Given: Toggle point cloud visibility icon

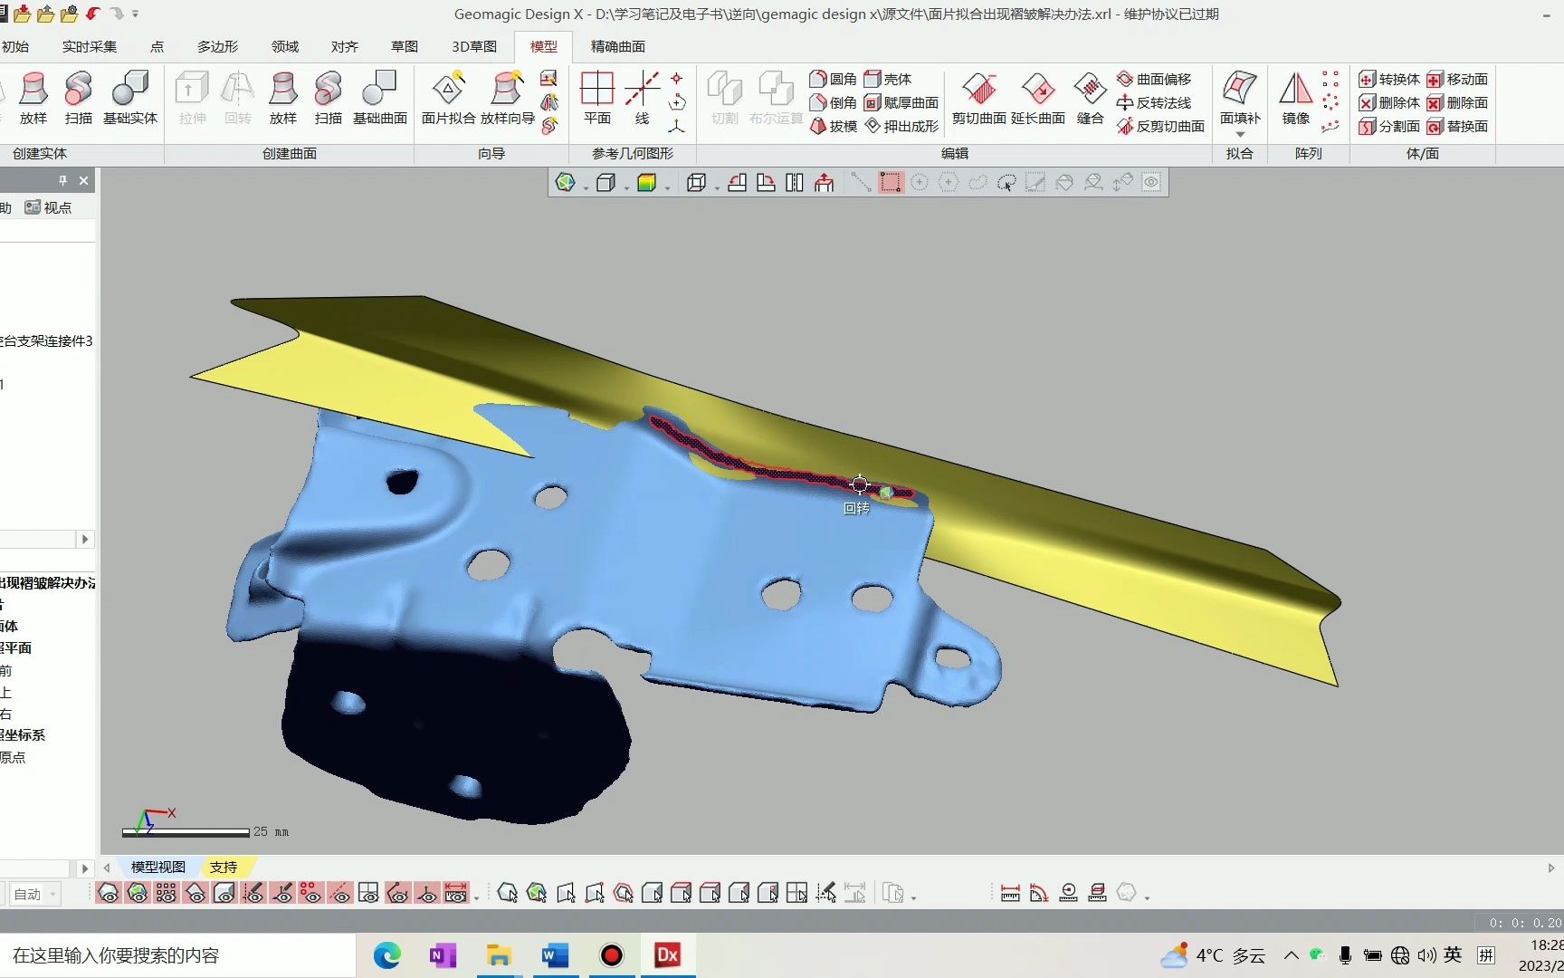Looking at the screenshot, I should tap(167, 893).
